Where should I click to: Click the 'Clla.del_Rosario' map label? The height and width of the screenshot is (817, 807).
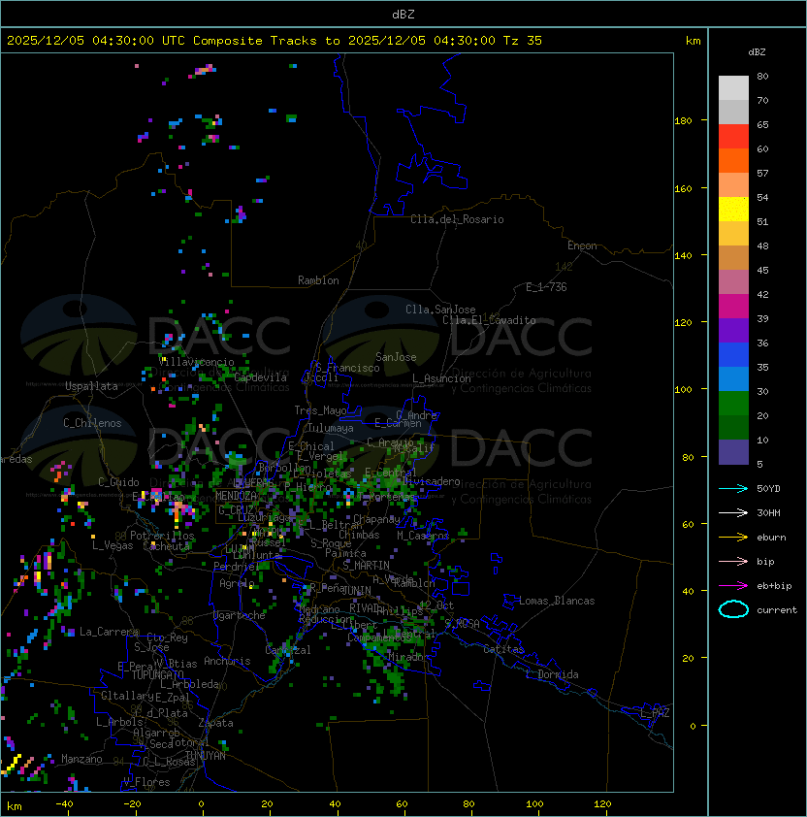(x=457, y=219)
